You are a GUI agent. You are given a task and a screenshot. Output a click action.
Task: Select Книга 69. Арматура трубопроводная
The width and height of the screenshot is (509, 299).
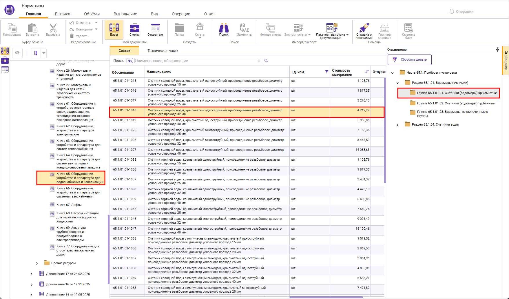pyautogui.click(x=71, y=234)
